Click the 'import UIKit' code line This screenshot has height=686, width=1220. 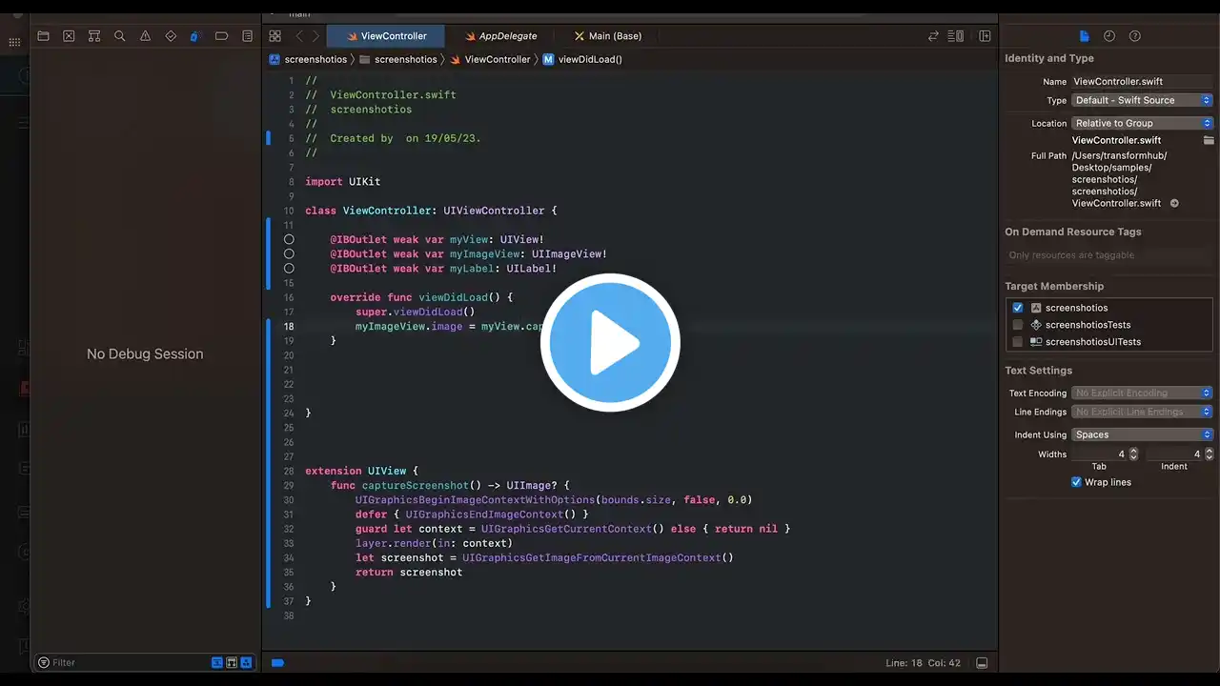point(343,182)
